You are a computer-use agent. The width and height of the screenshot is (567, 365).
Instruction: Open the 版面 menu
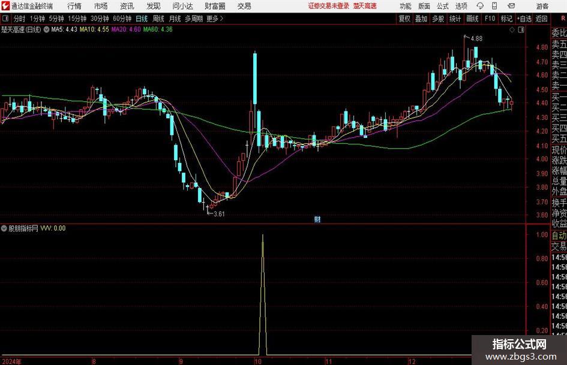(424, 6)
